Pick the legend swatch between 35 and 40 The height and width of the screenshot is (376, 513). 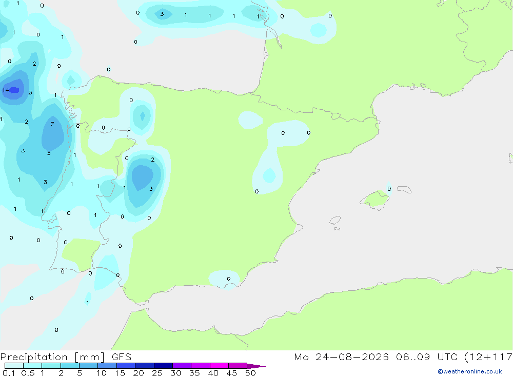pyautogui.click(x=201, y=366)
